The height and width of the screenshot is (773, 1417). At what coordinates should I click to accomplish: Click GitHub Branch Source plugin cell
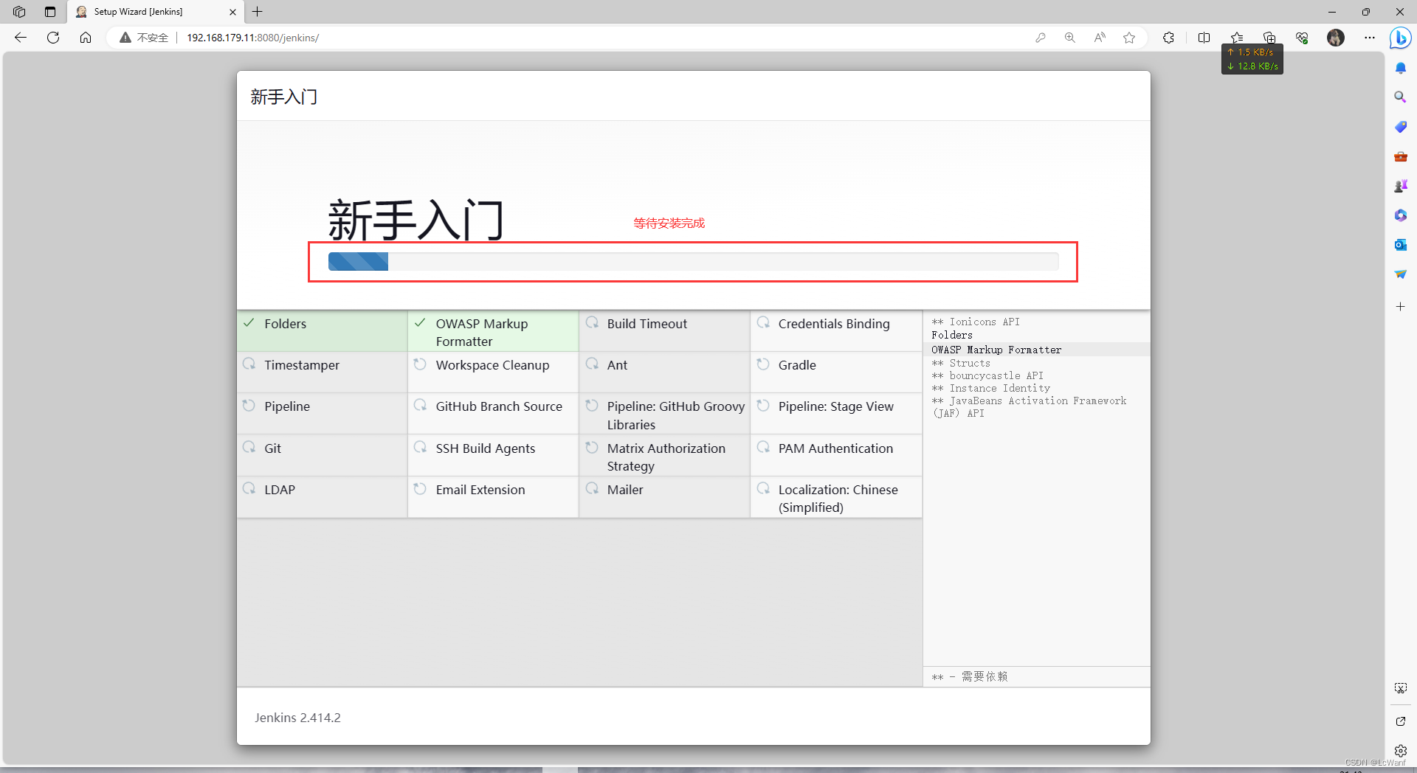[x=494, y=414]
